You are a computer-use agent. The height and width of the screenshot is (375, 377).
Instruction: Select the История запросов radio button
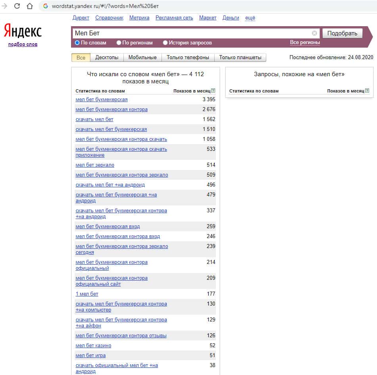tap(165, 43)
